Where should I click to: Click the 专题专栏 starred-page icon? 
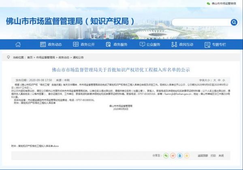[207, 45]
